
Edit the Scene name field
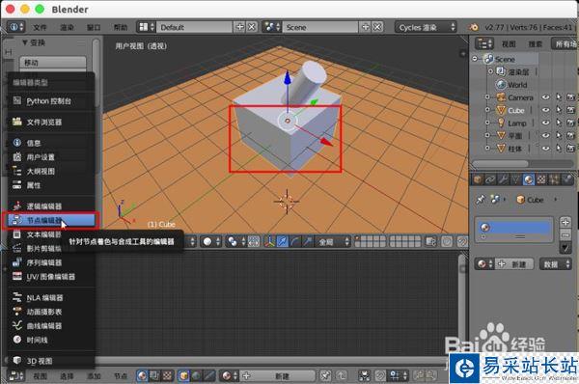tap(320, 27)
